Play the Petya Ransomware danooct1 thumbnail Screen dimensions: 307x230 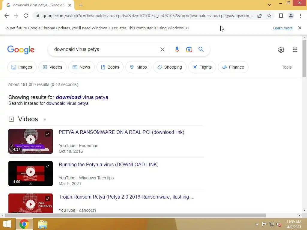(x=31, y=203)
